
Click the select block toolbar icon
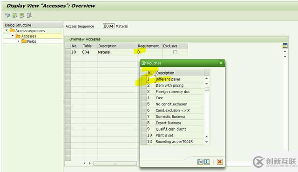pos(22,15)
